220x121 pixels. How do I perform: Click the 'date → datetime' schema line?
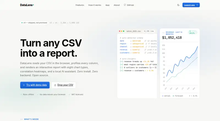pyautogui.click(x=138, y=41)
